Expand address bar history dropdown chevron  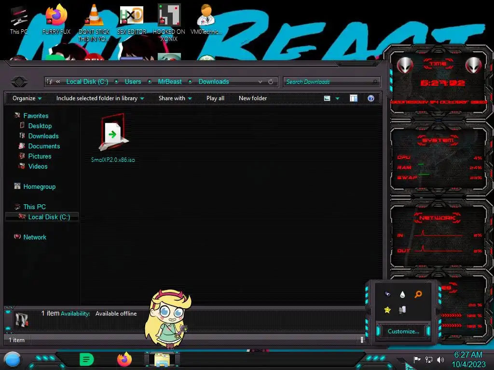(260, 82)
